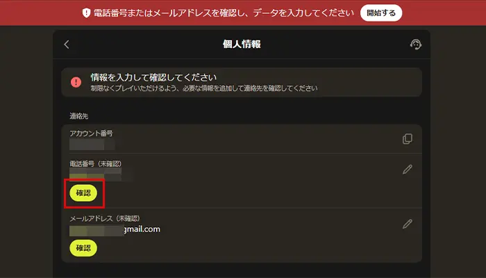486x278 pixels.
Task: Select the 連絡先 section heading
Action: click(78, 115)
